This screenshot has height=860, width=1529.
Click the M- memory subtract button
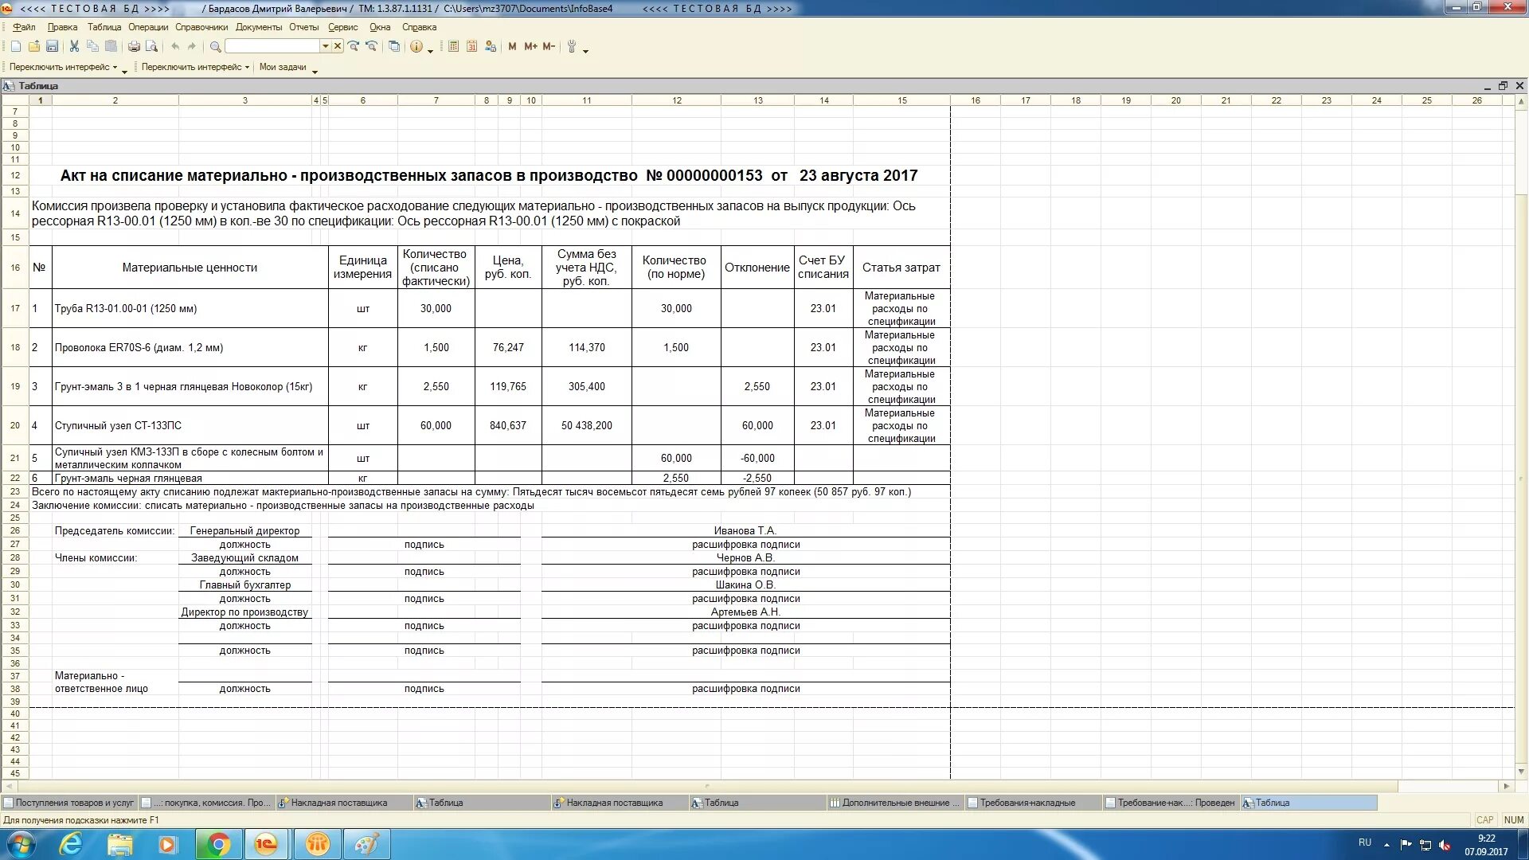click(549, 47)
